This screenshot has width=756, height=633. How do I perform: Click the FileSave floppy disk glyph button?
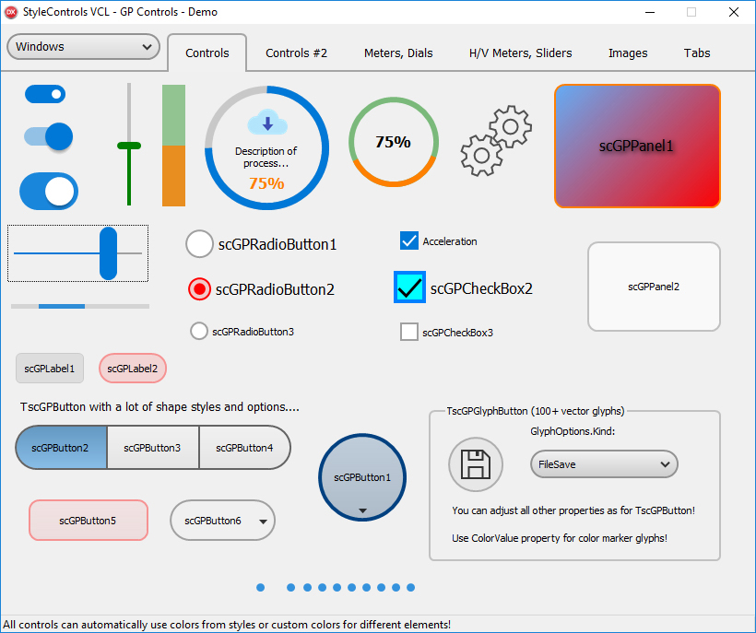point(476,464)
